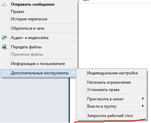Open Индивидуальная настройка in submenu
151x123 pixels.
(x=111, y=73)
